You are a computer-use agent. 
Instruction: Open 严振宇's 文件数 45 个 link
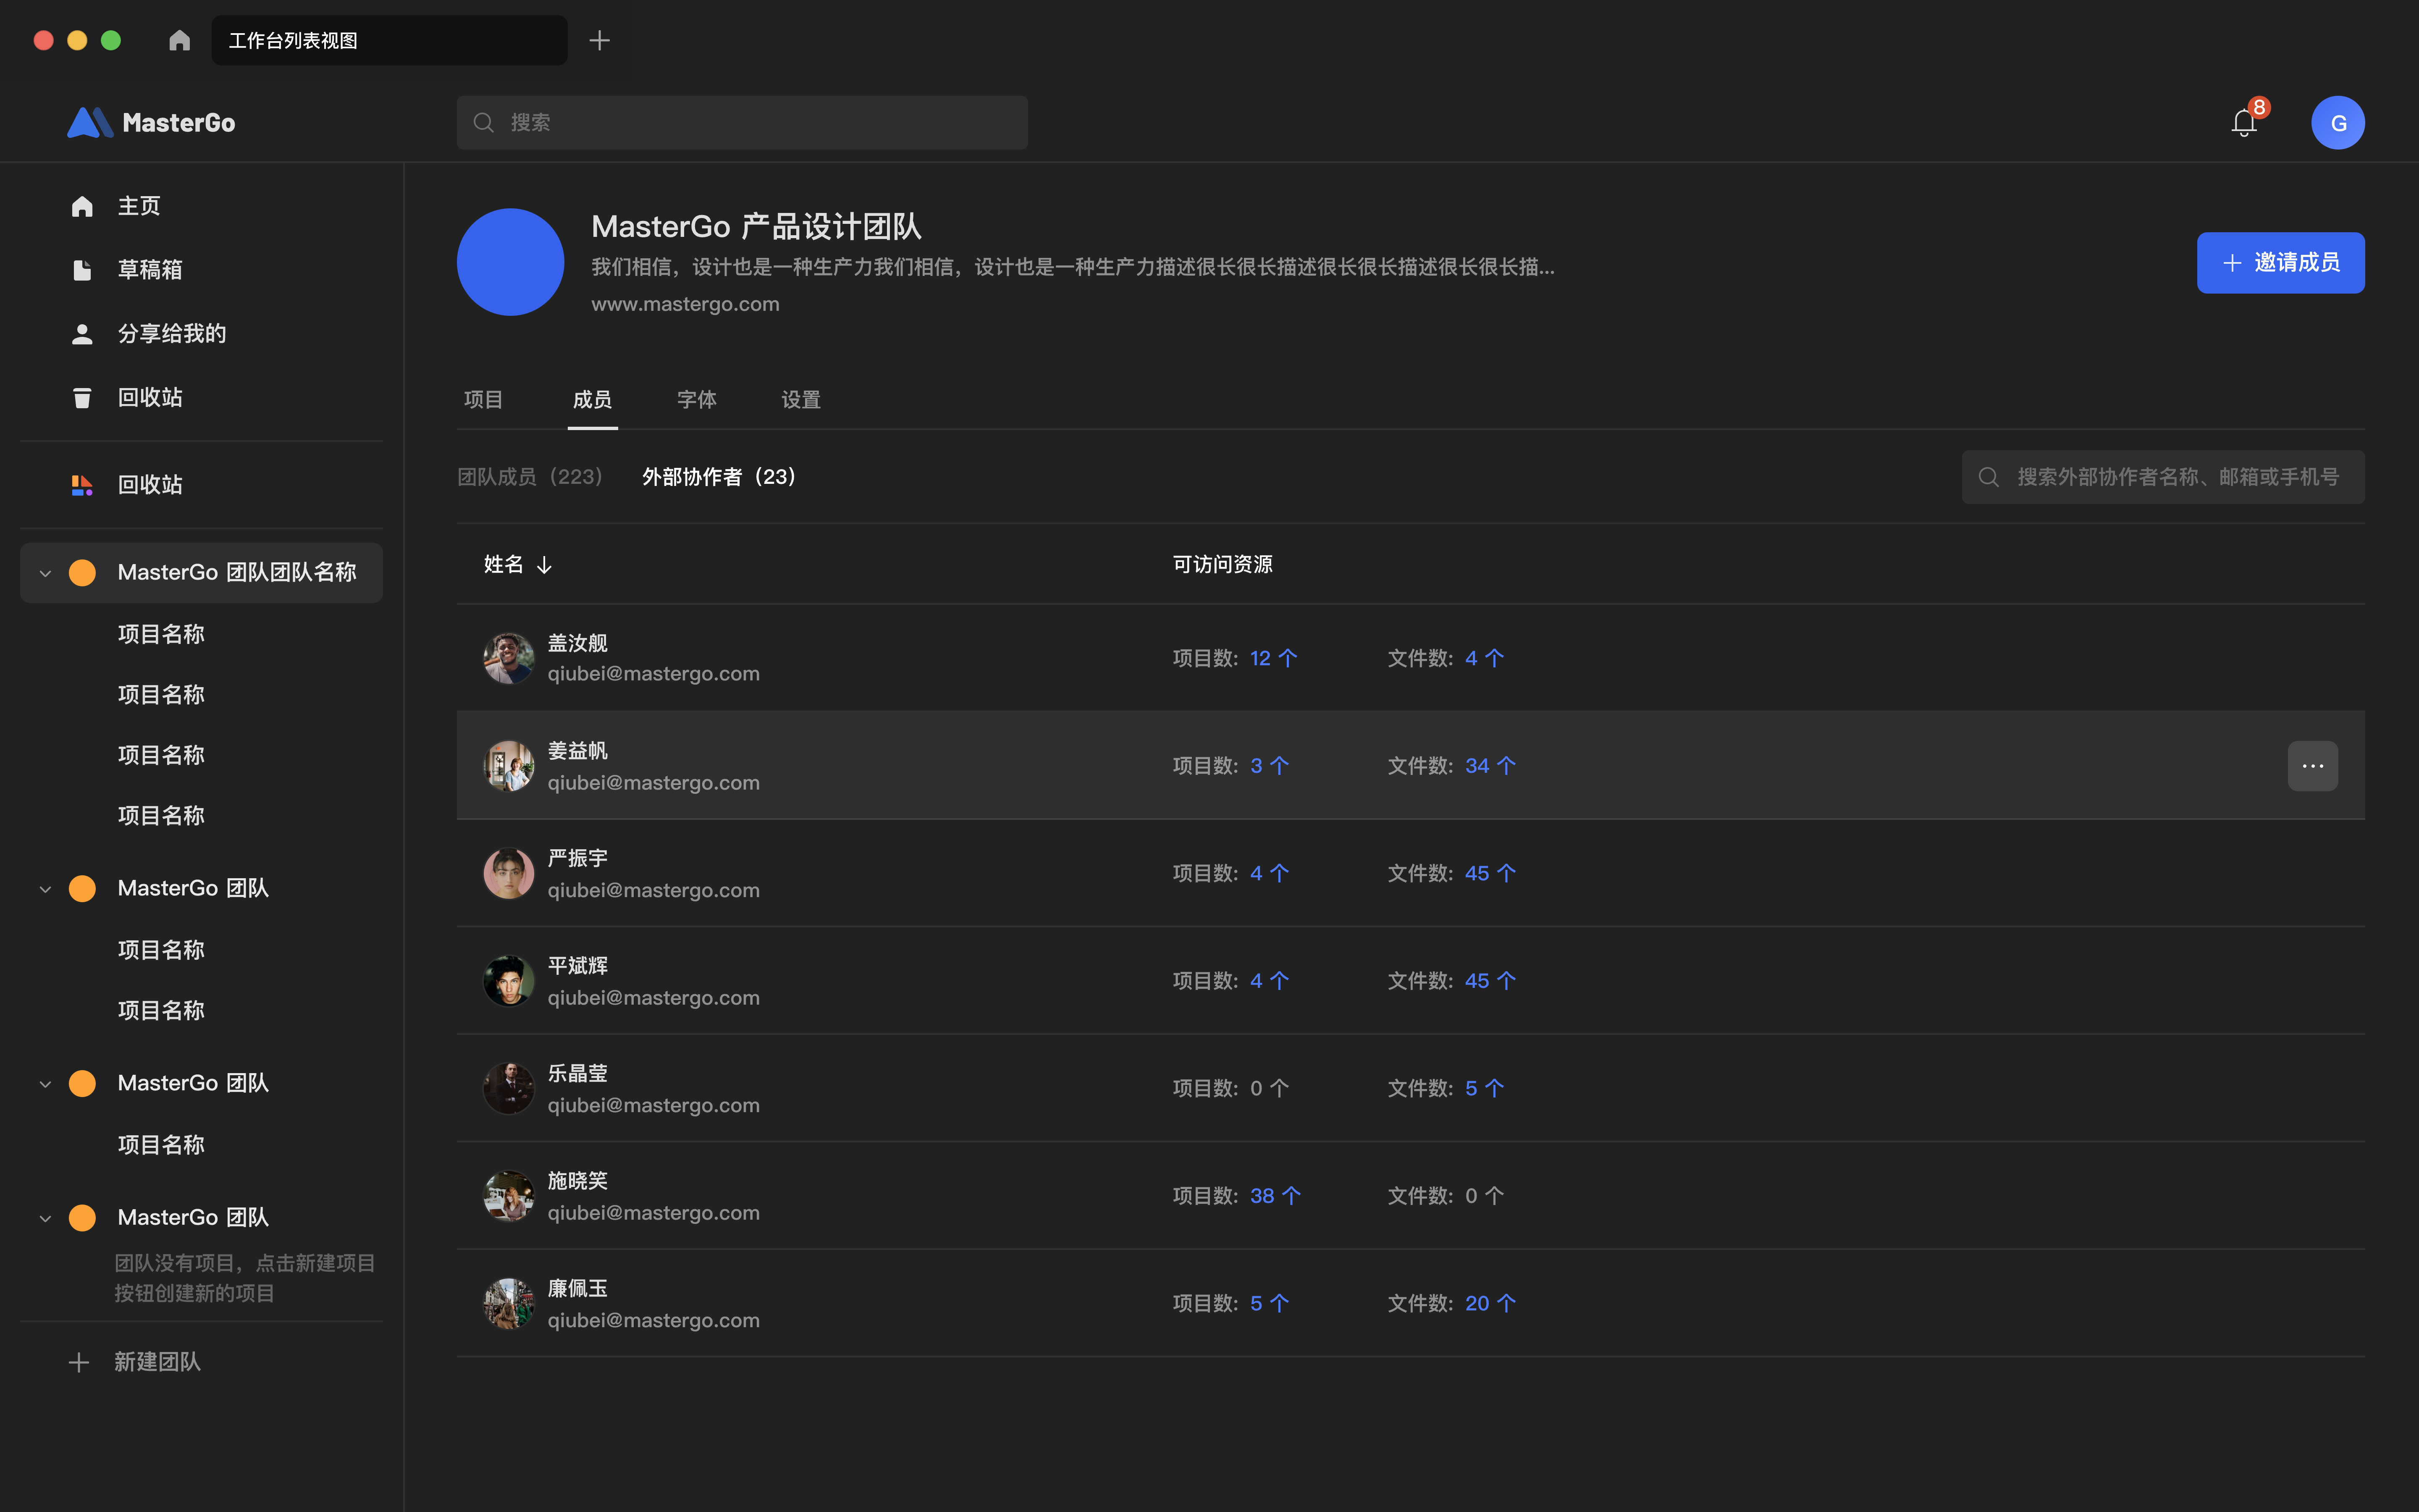click(x=1490, y=873)
